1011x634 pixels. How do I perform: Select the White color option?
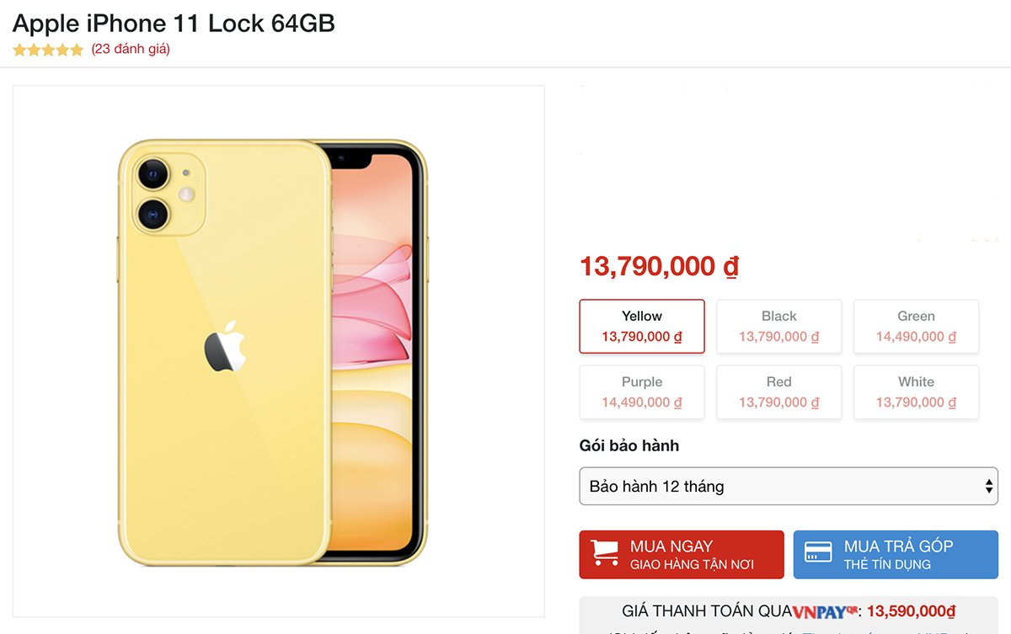click(x=916, y=392)
